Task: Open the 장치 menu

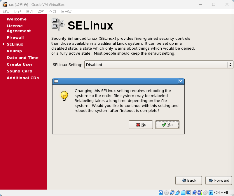Action: [x=53, y=11]
